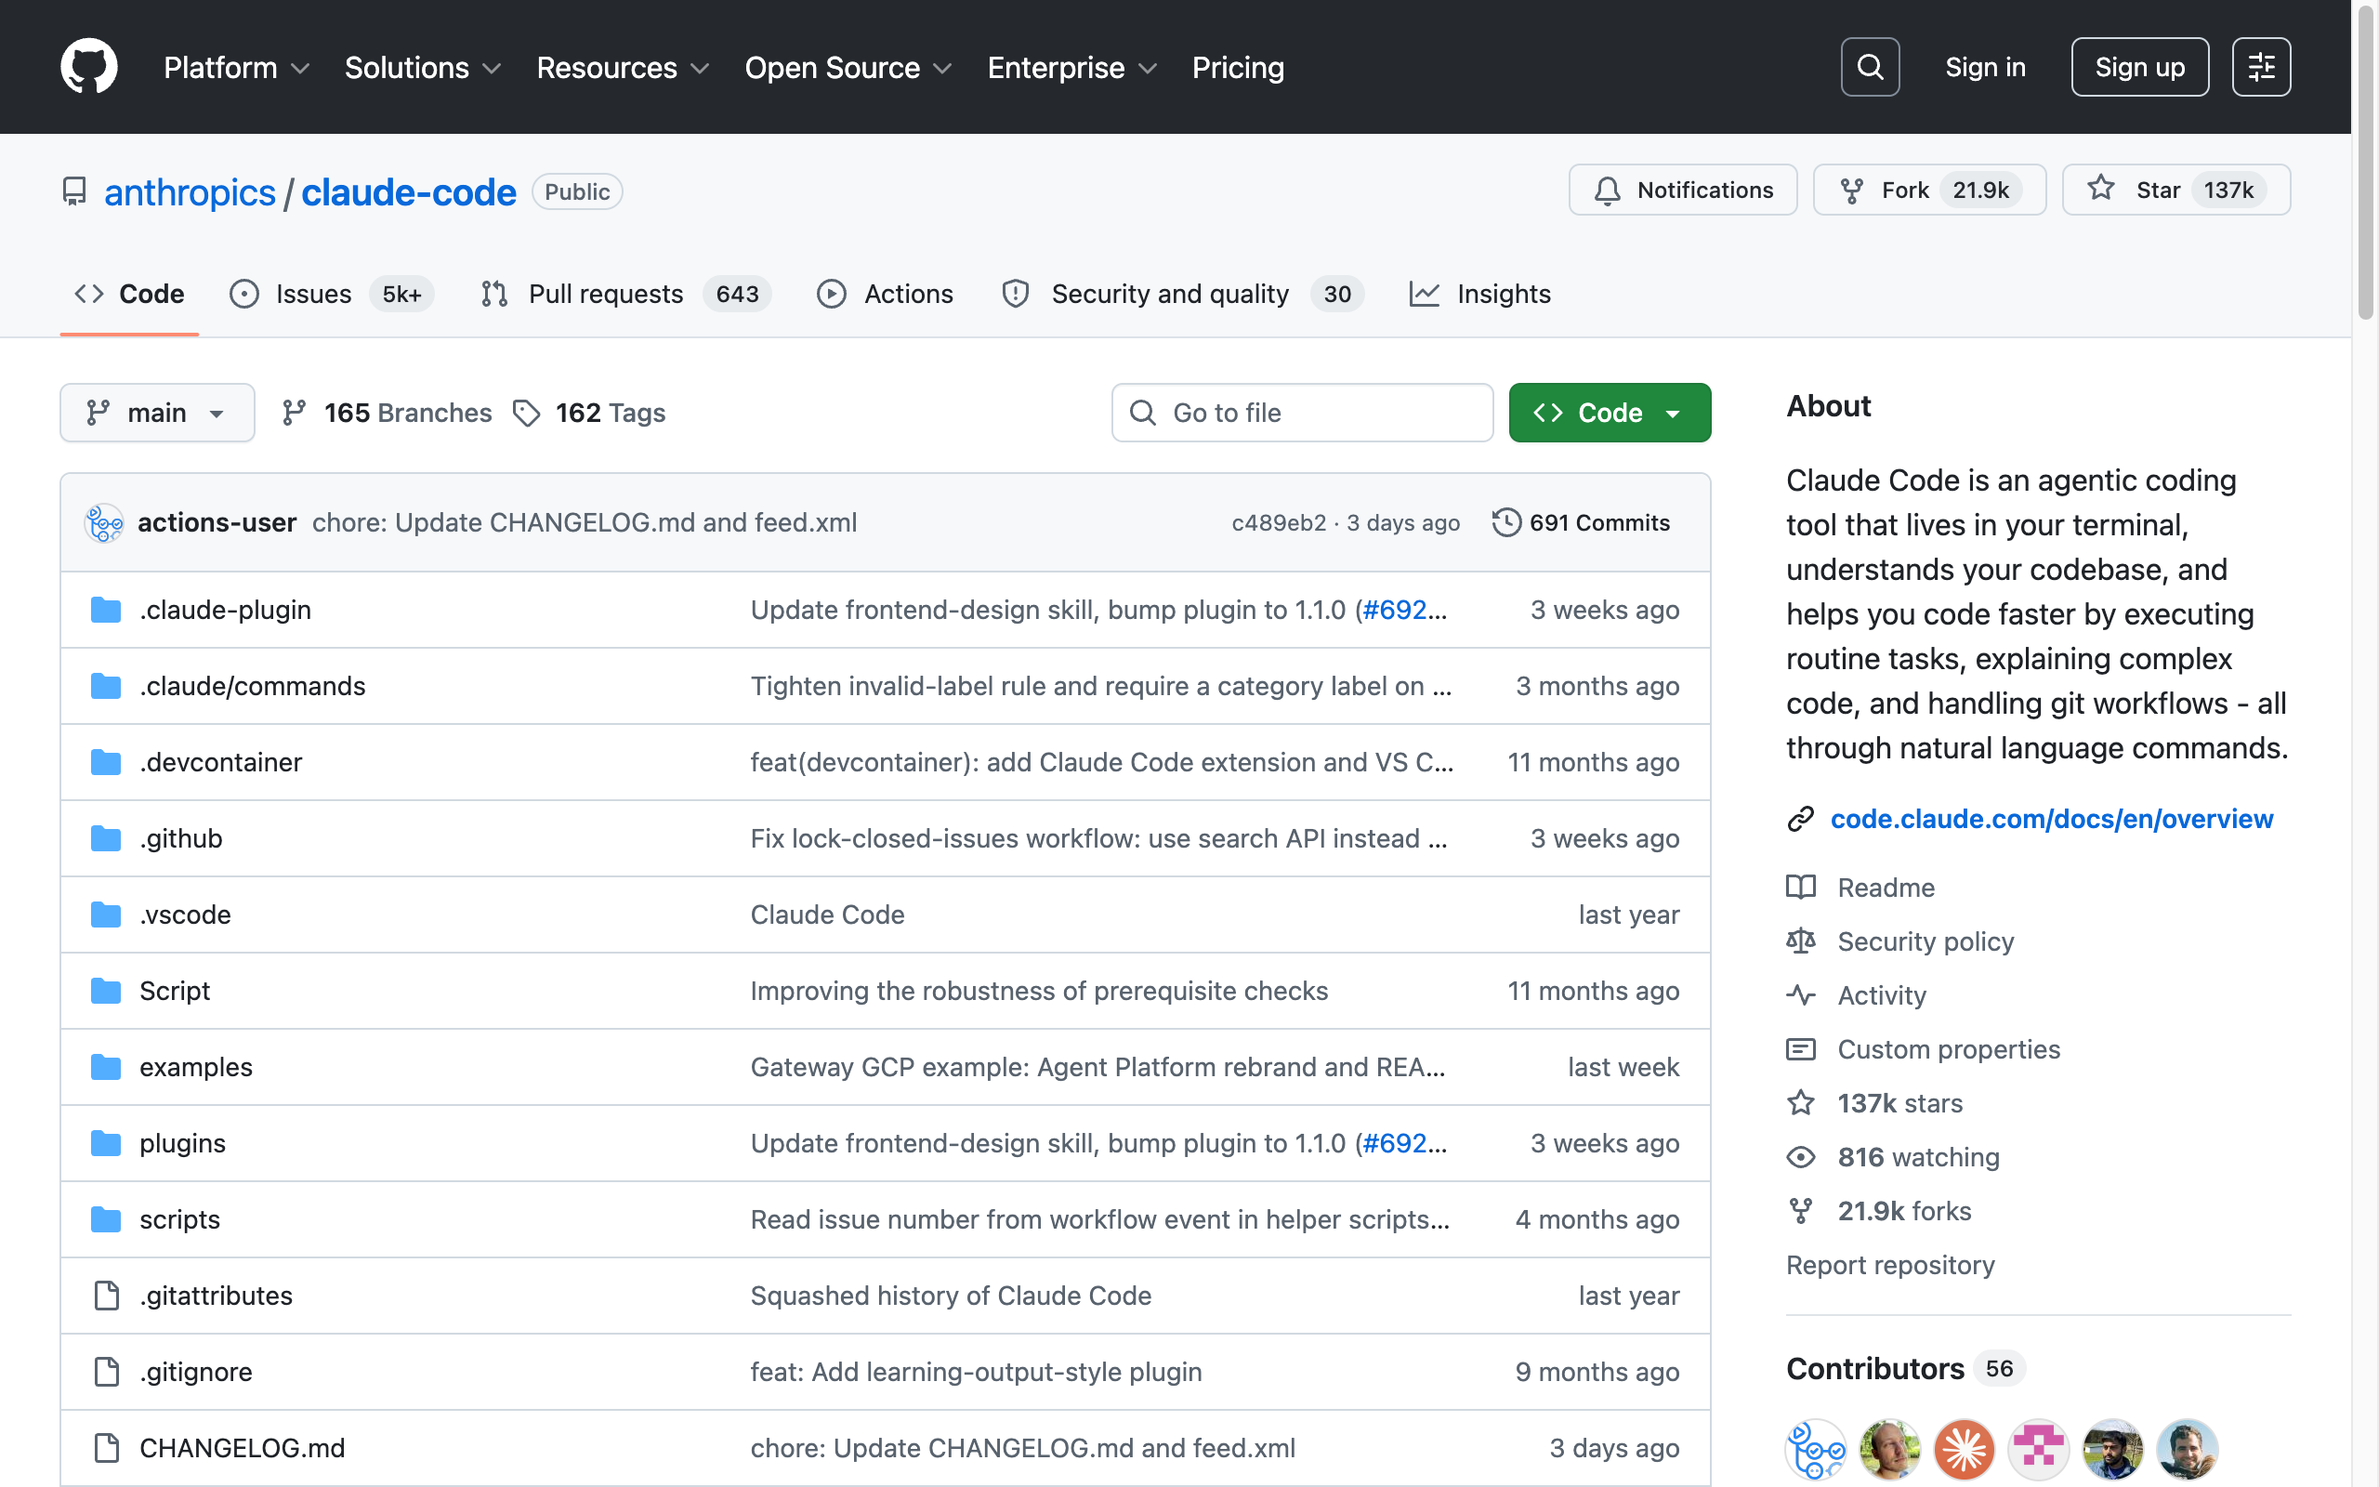Open the Actions tab

pos(885,294)
